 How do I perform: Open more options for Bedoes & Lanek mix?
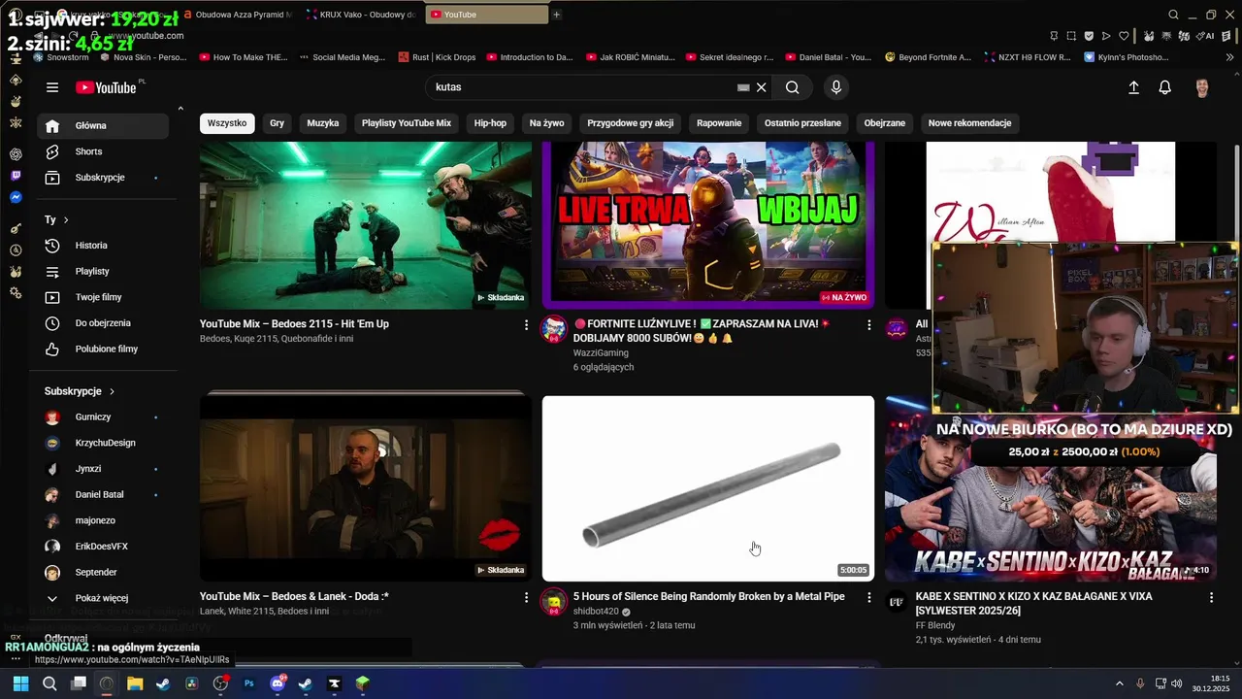click(x=527, y=597)
